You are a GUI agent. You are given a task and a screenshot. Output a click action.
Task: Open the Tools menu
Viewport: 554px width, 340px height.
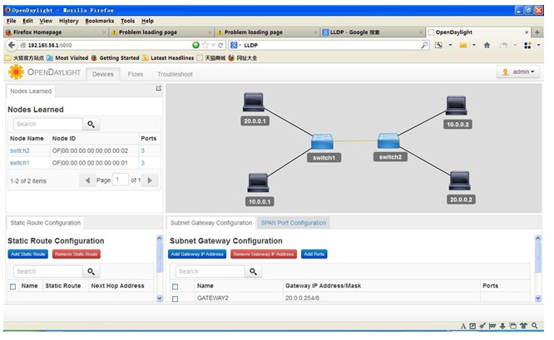click(x=127, y=21)
